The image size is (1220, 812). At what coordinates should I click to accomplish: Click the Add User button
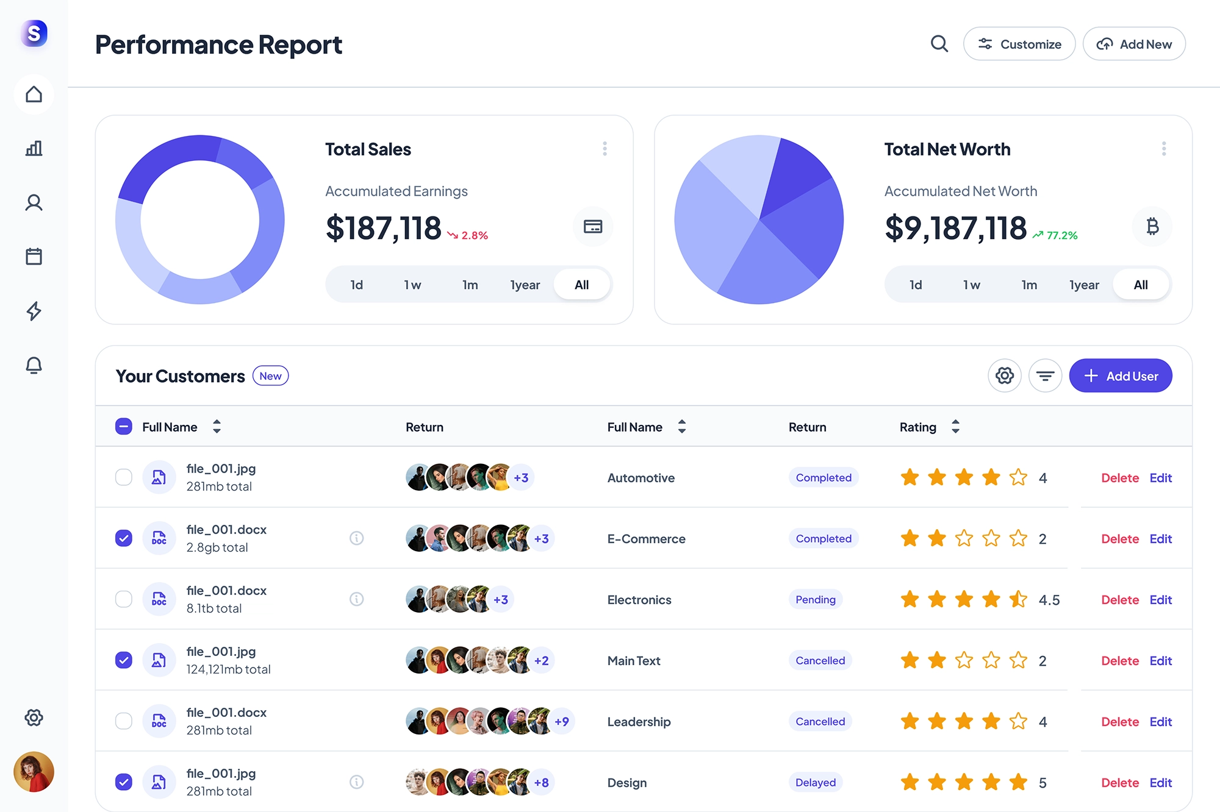pos(1120,376)
